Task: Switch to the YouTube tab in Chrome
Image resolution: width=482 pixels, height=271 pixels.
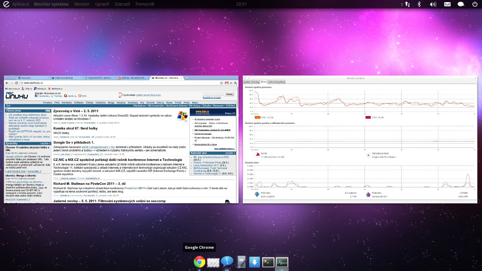Action: pyautogui.click(x=134, y=78)
